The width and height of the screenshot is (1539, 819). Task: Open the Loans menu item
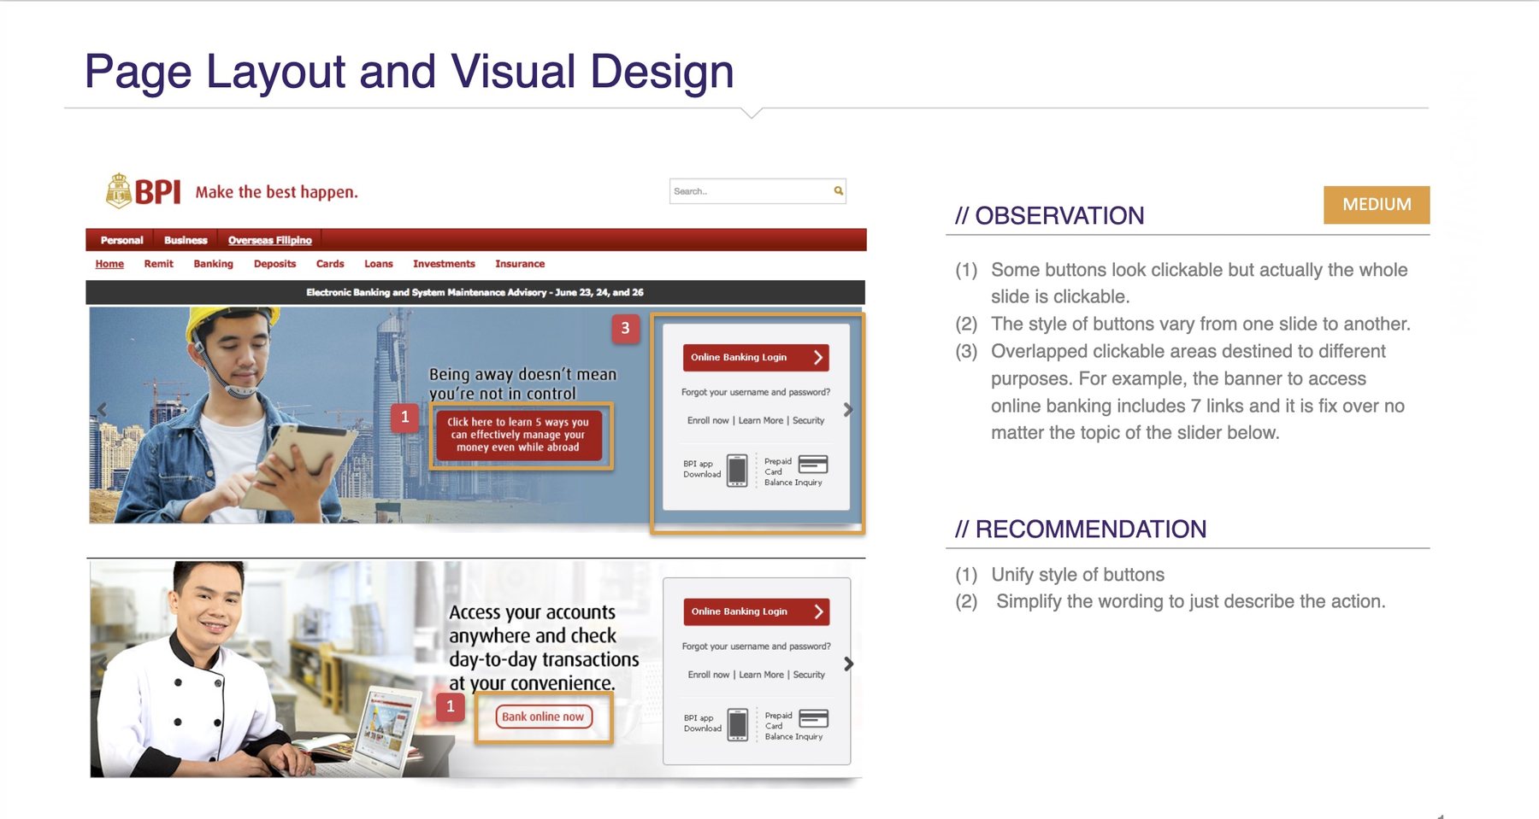(379, 264)
